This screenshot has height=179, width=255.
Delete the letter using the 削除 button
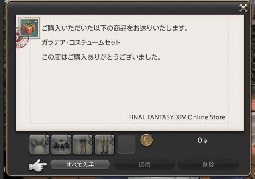coord(209,165)
